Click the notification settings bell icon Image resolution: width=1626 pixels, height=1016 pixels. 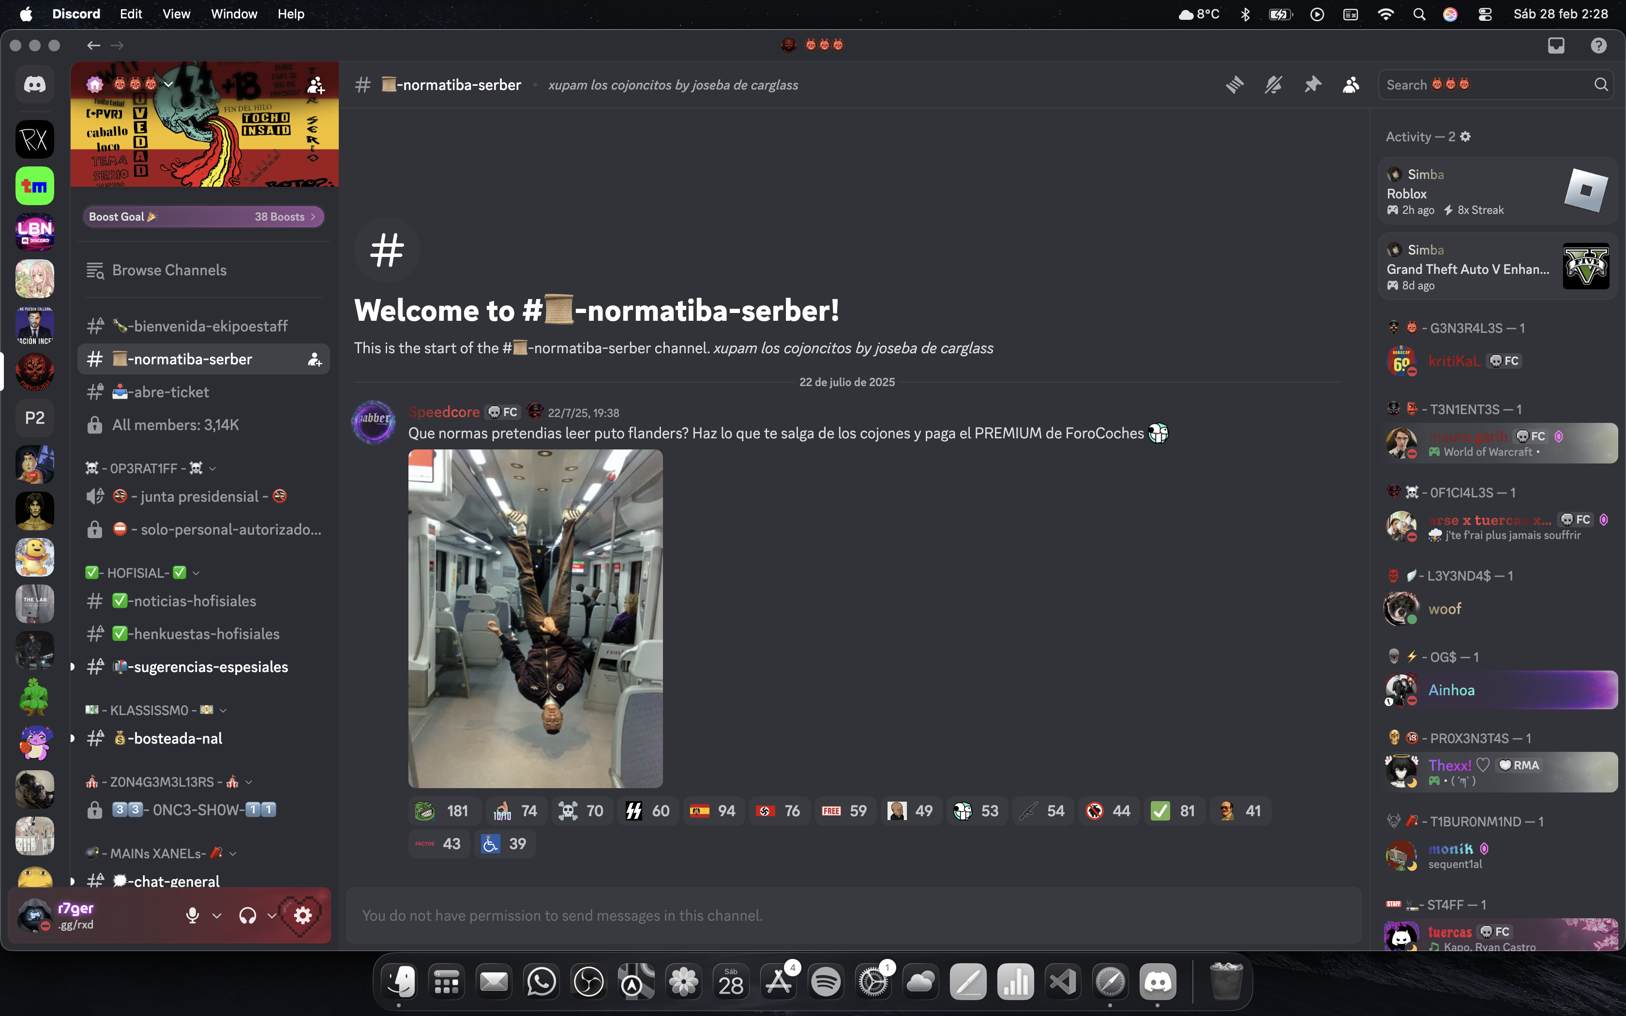coord(1273,85)
